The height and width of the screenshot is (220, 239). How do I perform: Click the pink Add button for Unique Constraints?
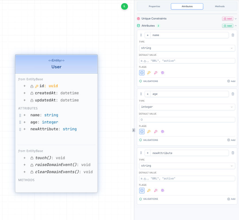tap(228, 19)
